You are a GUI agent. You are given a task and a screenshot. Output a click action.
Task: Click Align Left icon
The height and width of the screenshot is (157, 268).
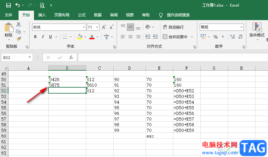click(x=123, y=37)
